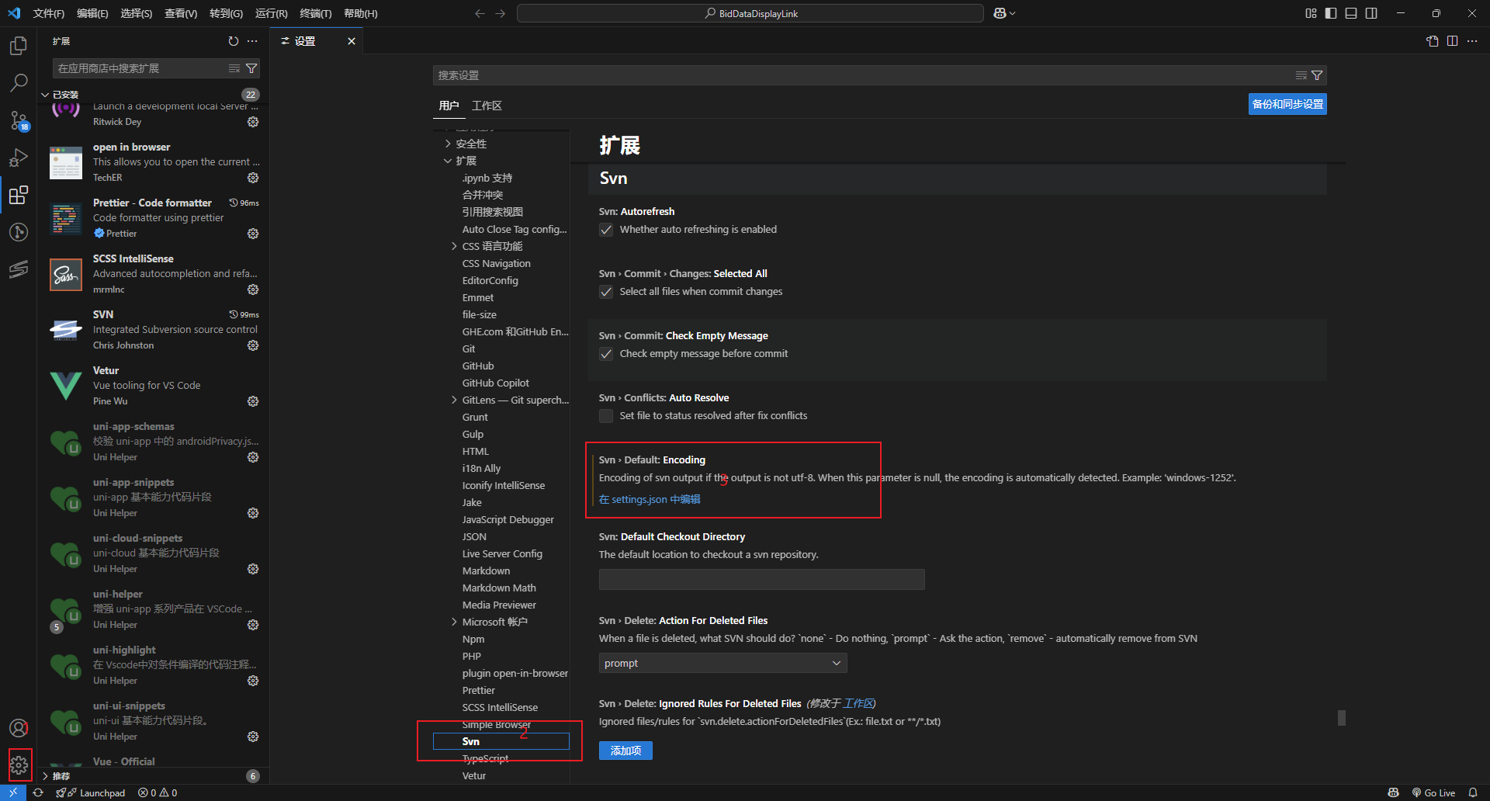
Task: Open manage gear for open in browser
Action: [x=253, y=178]
